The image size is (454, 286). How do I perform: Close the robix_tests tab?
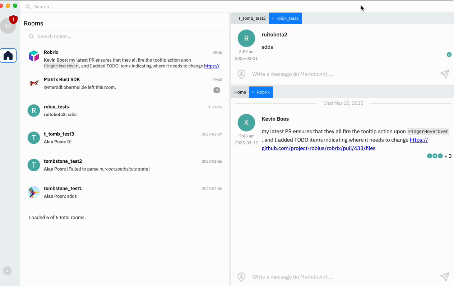tap(273, 18)
